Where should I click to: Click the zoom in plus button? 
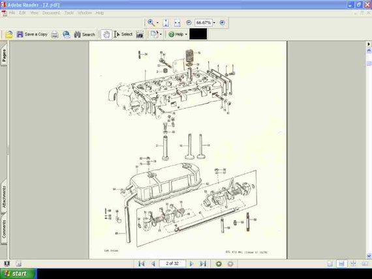click(222, 23)
